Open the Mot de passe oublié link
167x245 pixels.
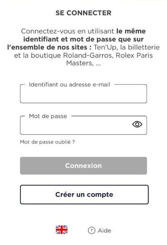point(47,142)
